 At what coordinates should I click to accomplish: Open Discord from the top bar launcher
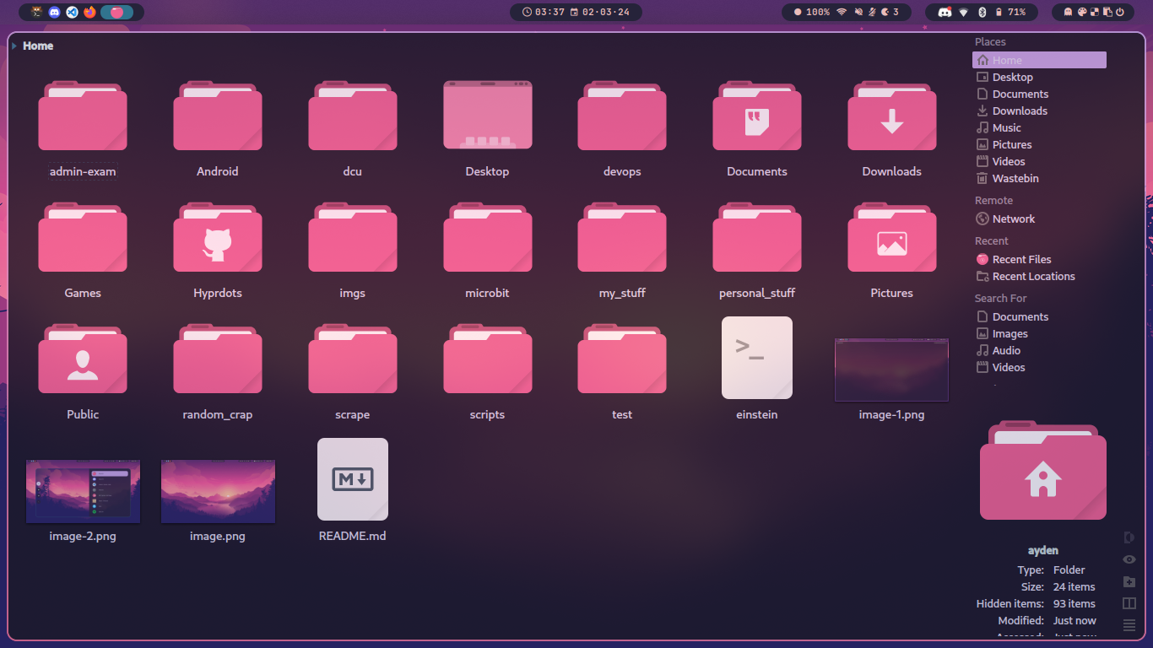54,12
